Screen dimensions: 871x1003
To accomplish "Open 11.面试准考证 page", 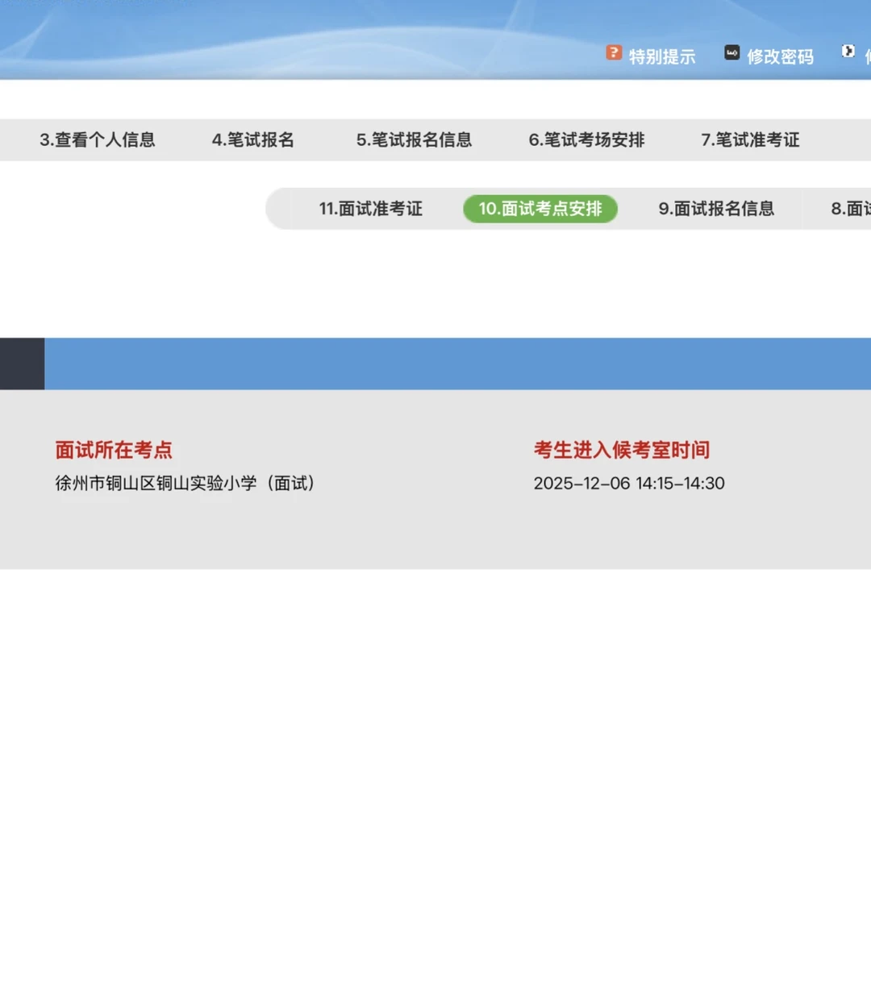I will point(372,209).
